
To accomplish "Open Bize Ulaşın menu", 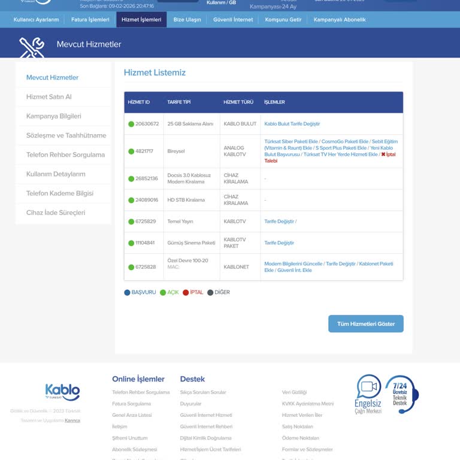I will coord(187,20).
